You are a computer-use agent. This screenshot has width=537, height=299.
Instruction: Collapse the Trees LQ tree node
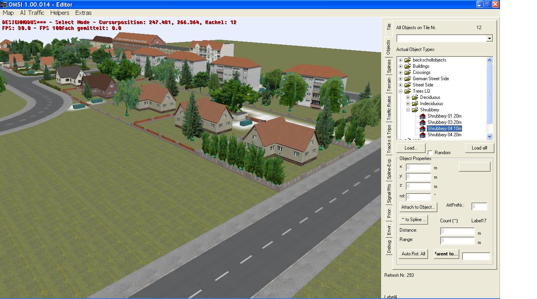(400, 91)
